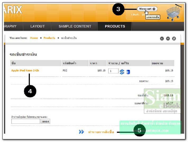
Task: Select the medium font size icon
Action: point(168,39)
